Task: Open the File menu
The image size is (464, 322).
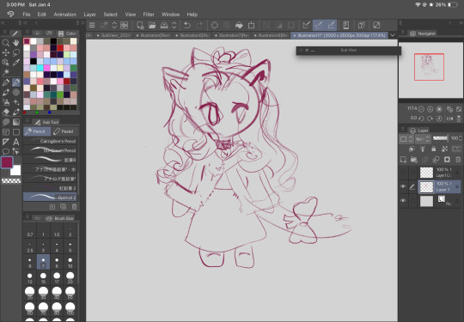Action: 27,15
